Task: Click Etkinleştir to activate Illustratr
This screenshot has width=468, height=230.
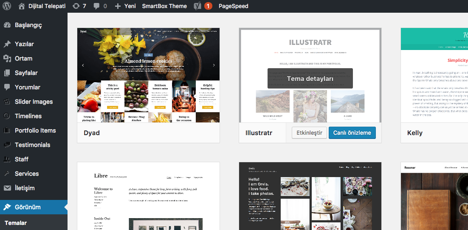Action: click(x=309, y=133)
